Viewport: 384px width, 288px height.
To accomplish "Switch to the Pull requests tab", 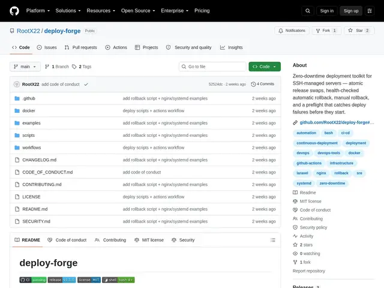I will 80,47.
